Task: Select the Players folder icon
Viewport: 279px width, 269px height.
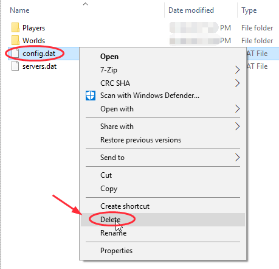Action: (x=15, y=27)
